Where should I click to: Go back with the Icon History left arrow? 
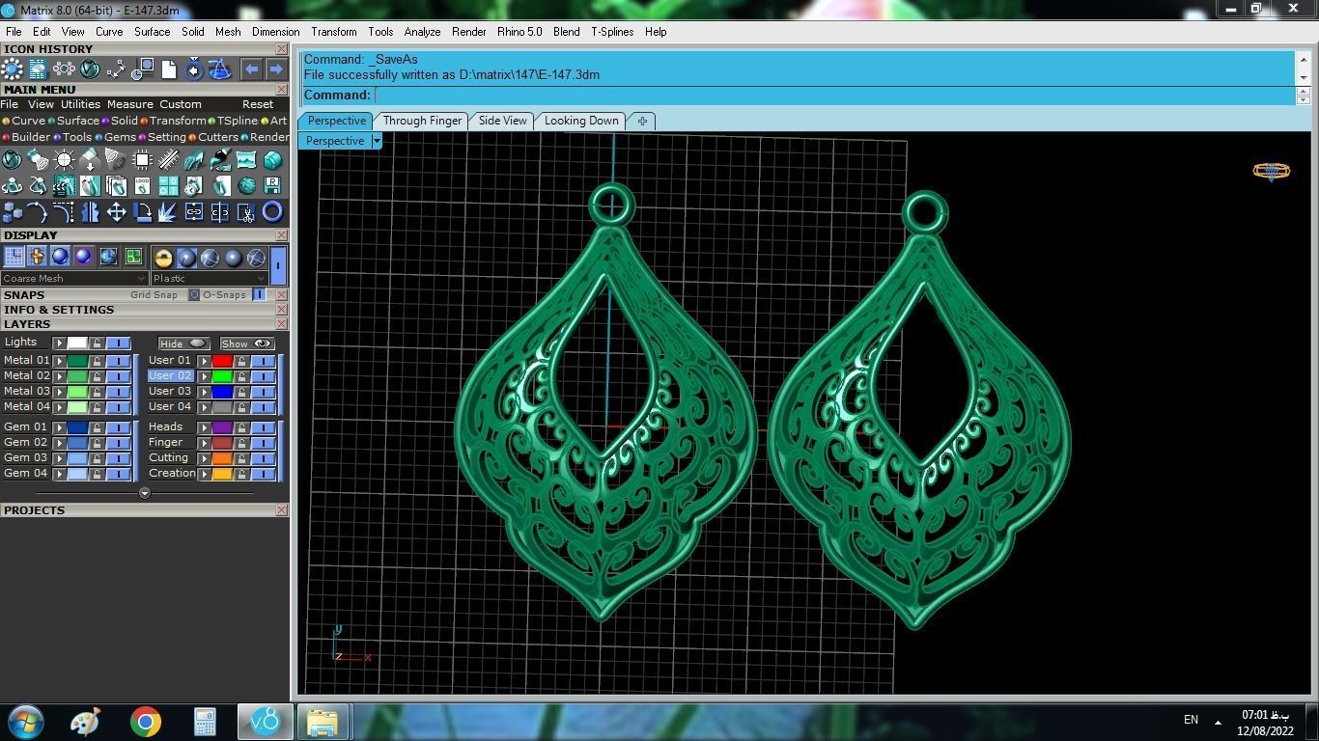[250, 69]
